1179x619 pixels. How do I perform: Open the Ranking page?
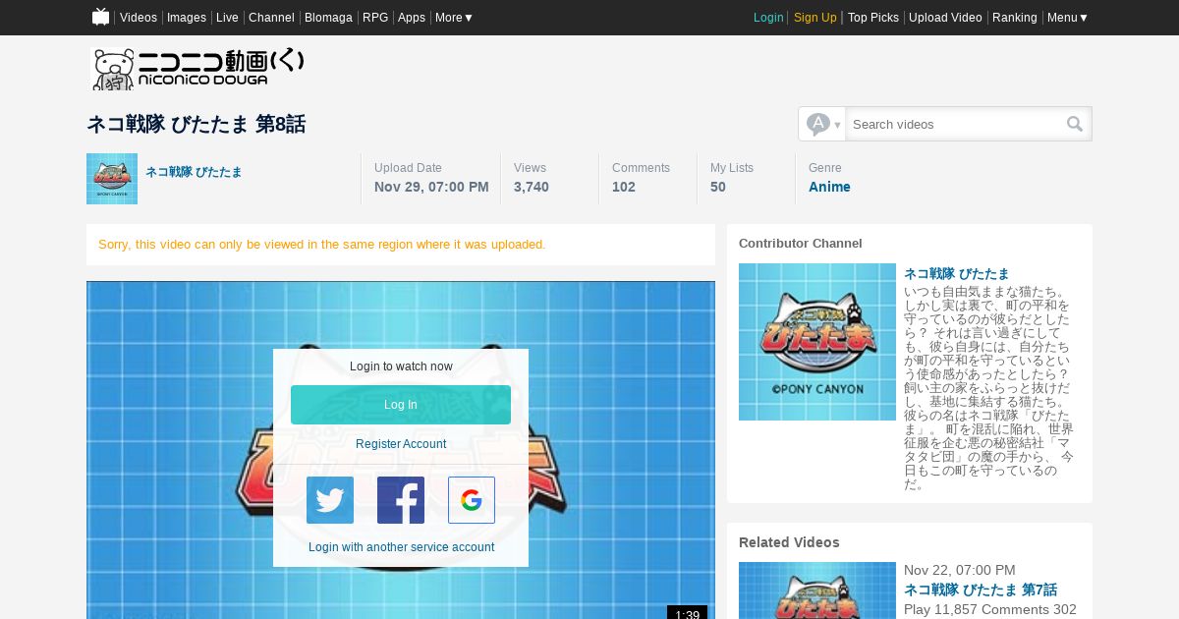coord(1015,18)
